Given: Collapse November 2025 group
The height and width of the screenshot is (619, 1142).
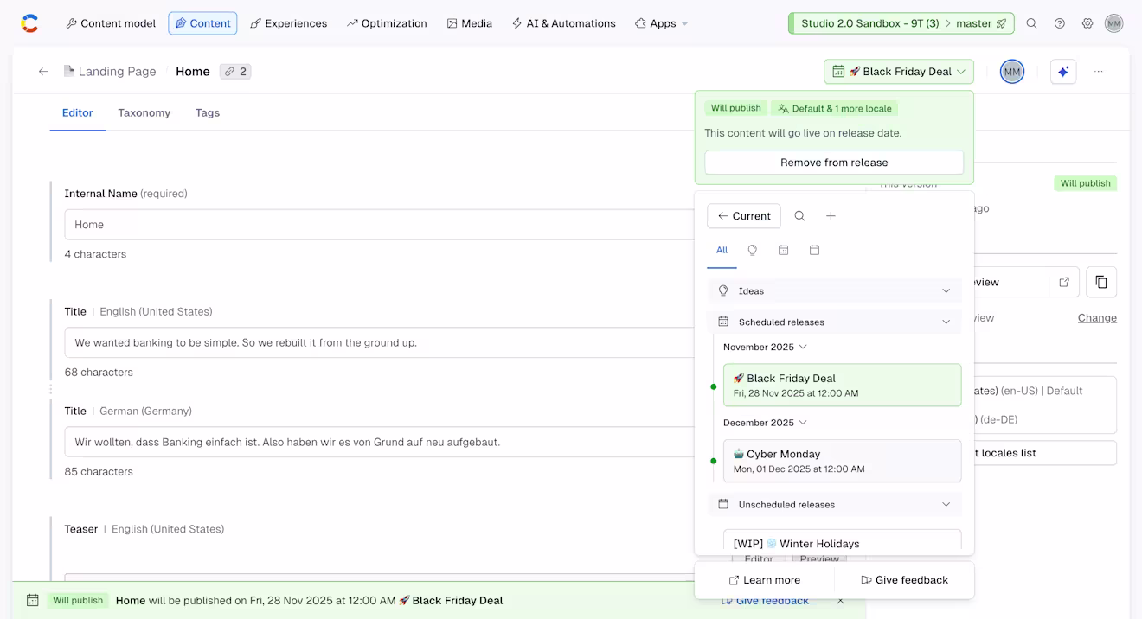Looking at the screenshot, I should click(x=766, y=348).
